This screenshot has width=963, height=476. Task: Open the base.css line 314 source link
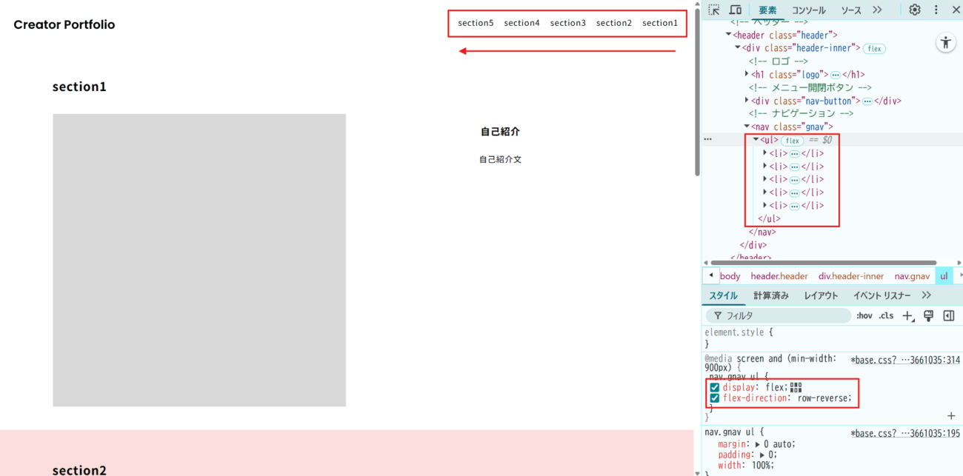coord(905,360)
